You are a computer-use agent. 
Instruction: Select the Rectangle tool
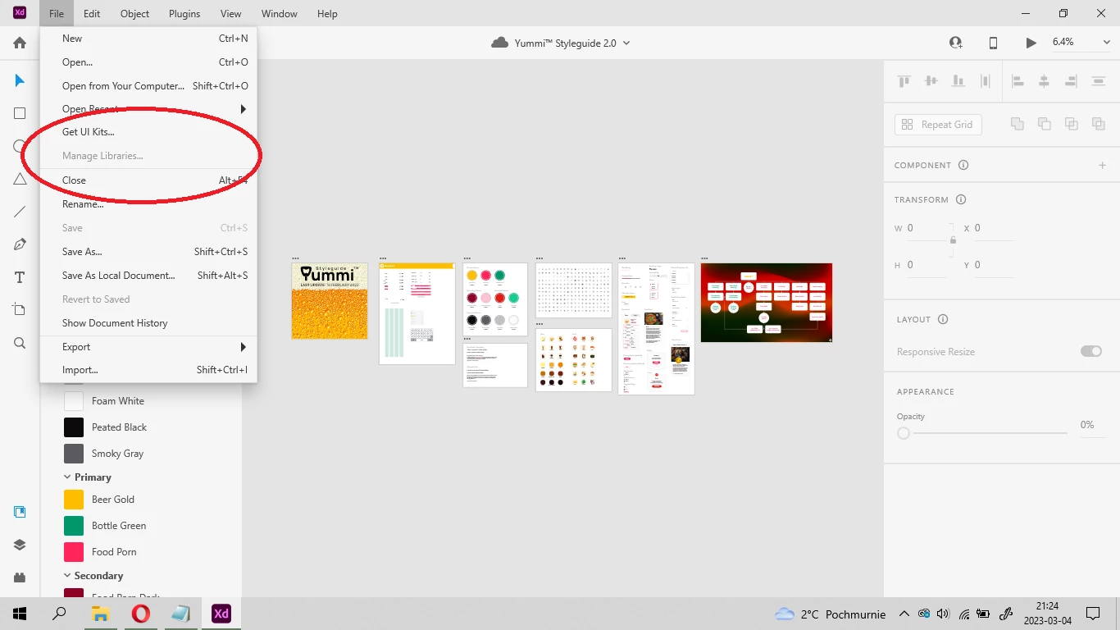click(x=20, y=113)
